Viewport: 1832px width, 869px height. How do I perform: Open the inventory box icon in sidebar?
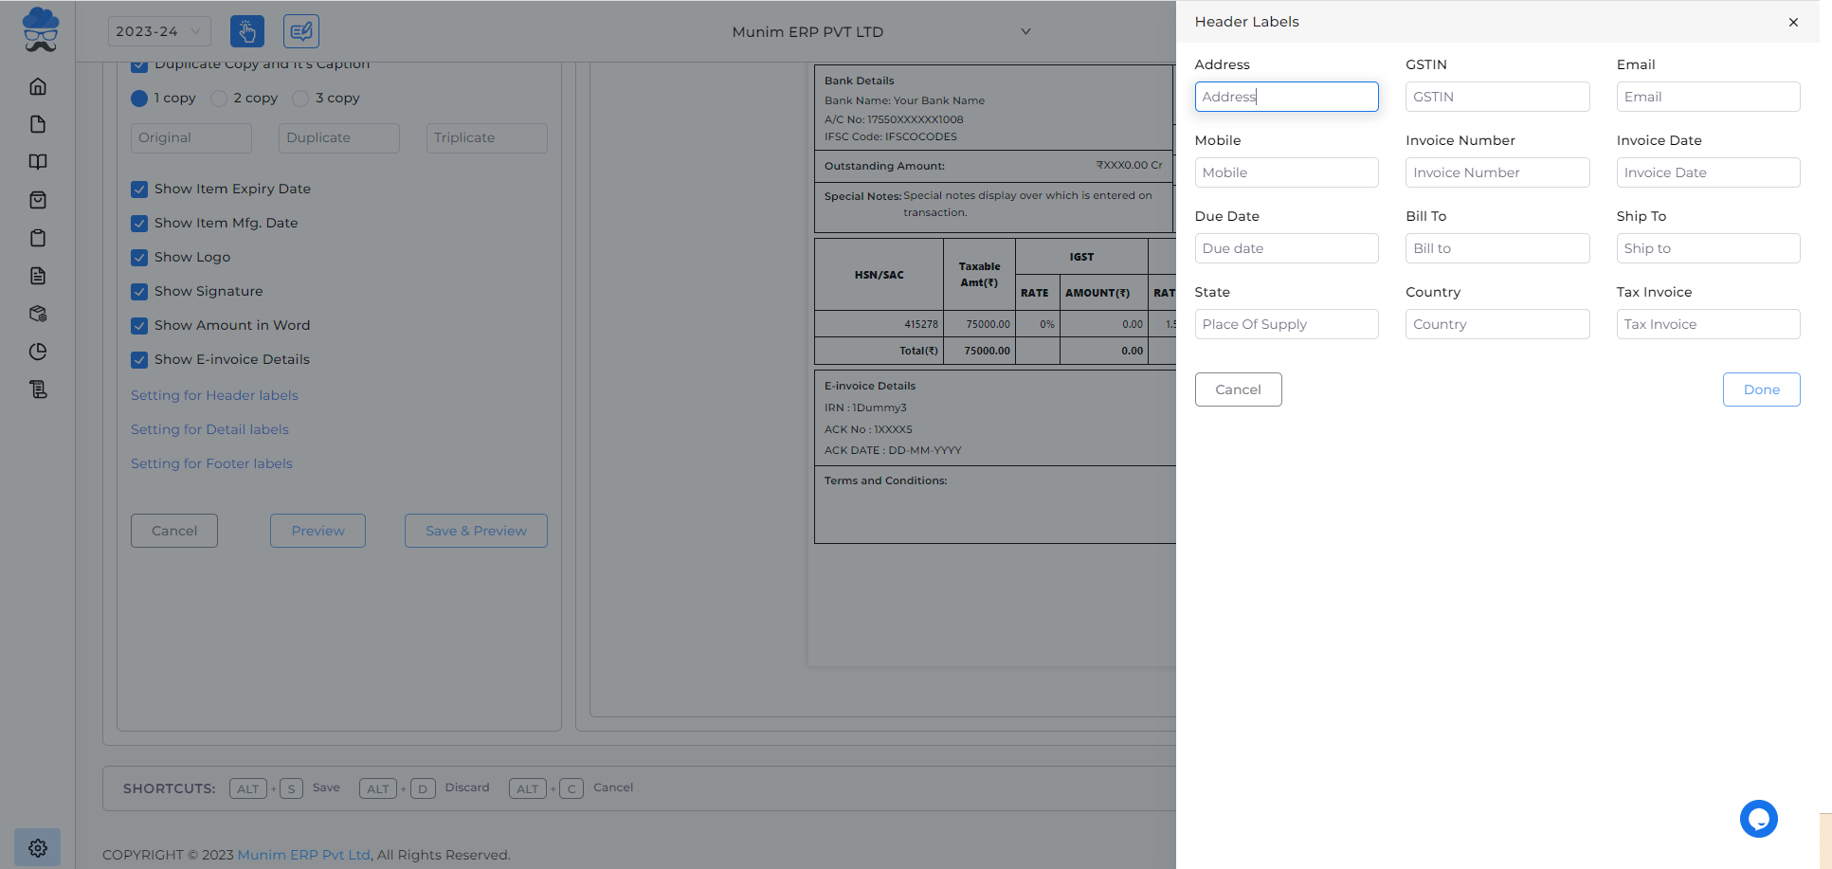38,314
